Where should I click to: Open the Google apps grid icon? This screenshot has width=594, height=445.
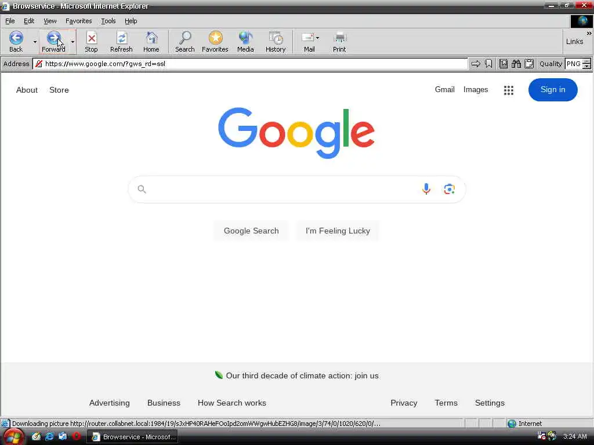coord(509,90)
